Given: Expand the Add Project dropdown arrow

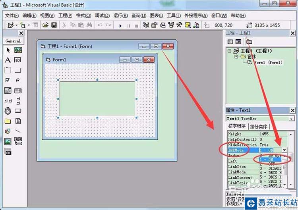Looking at the screenshot, I should click(17, 25).
